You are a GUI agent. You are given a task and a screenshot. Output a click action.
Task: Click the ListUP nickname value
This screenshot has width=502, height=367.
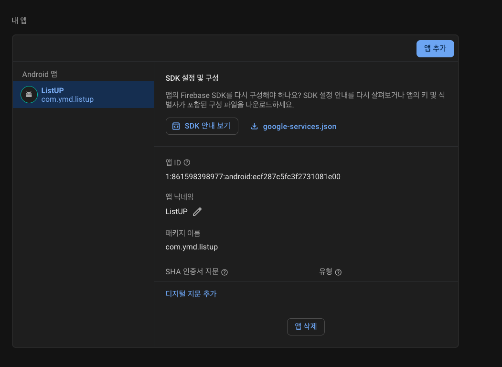click(176, 212)
